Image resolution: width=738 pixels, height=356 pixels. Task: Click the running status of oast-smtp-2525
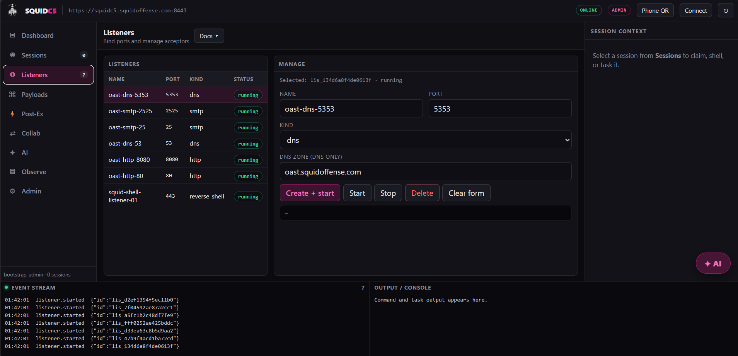[248, 111]
